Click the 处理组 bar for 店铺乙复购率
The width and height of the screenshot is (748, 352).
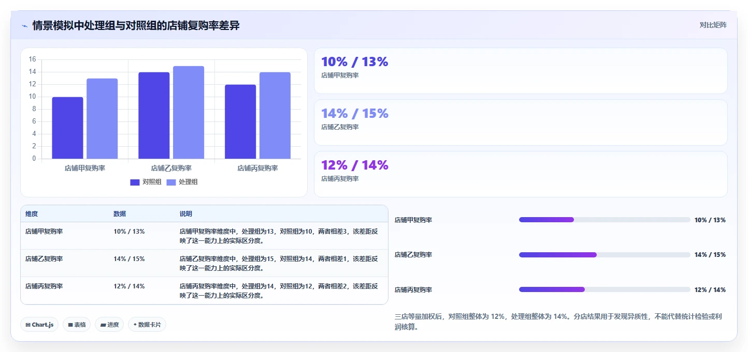point(189,112)
